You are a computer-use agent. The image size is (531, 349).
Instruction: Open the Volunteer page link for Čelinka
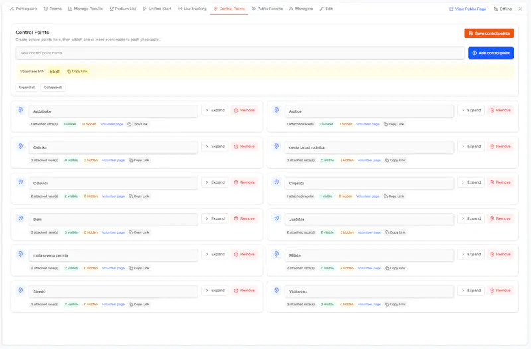(113, 161)
